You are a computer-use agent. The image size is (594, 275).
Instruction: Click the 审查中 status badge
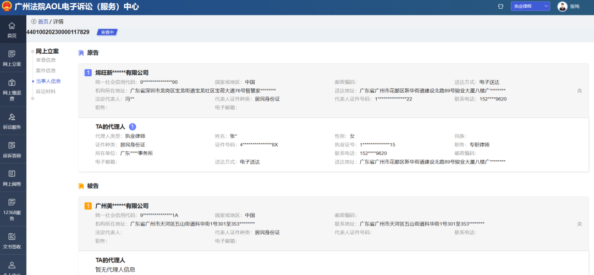(107, 32)
